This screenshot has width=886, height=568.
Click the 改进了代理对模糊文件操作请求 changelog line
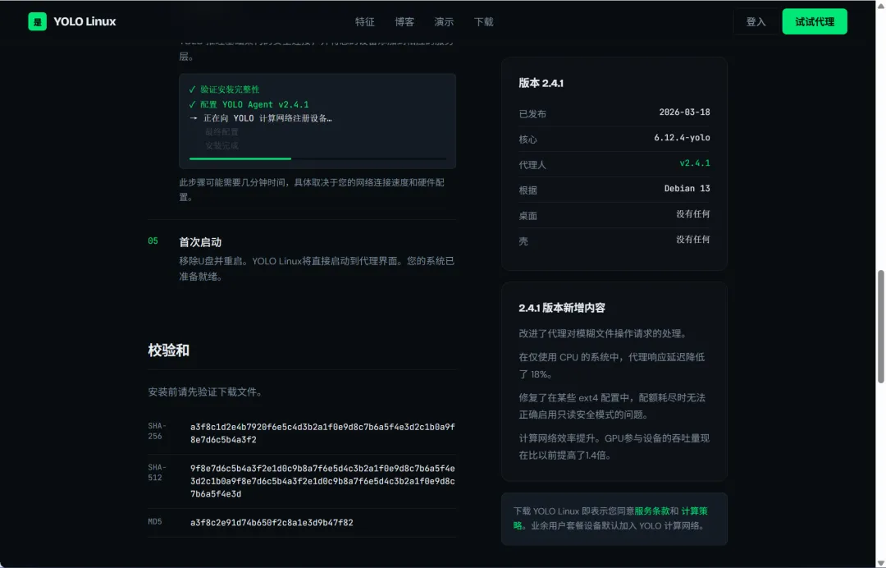point(603,333)
